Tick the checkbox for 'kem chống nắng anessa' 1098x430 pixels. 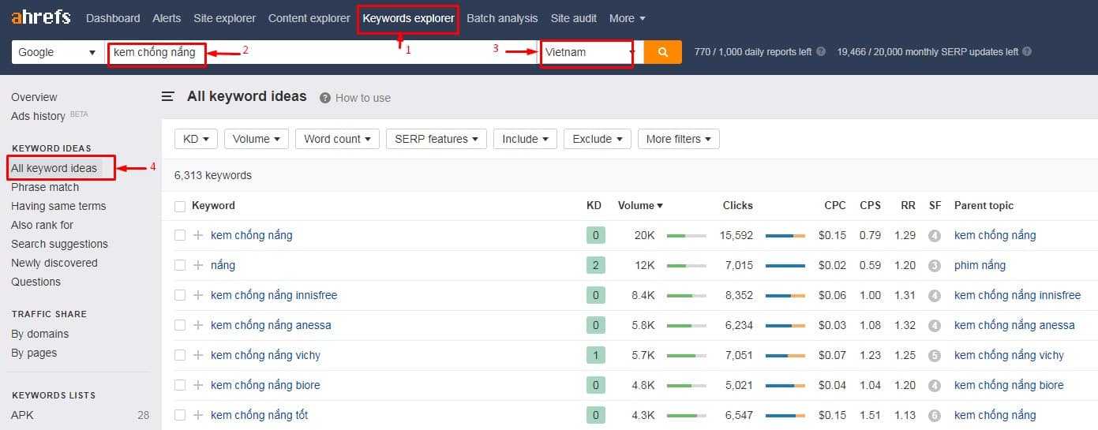(x=180, y=325)
